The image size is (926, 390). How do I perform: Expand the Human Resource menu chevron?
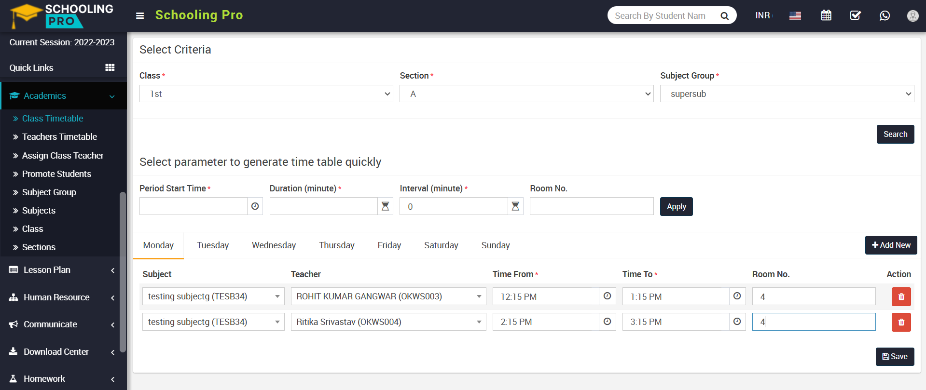(x=112, y=298)
